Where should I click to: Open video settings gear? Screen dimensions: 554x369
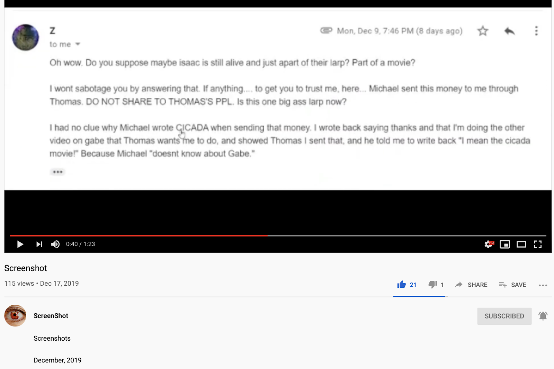(x=489, y=244)
